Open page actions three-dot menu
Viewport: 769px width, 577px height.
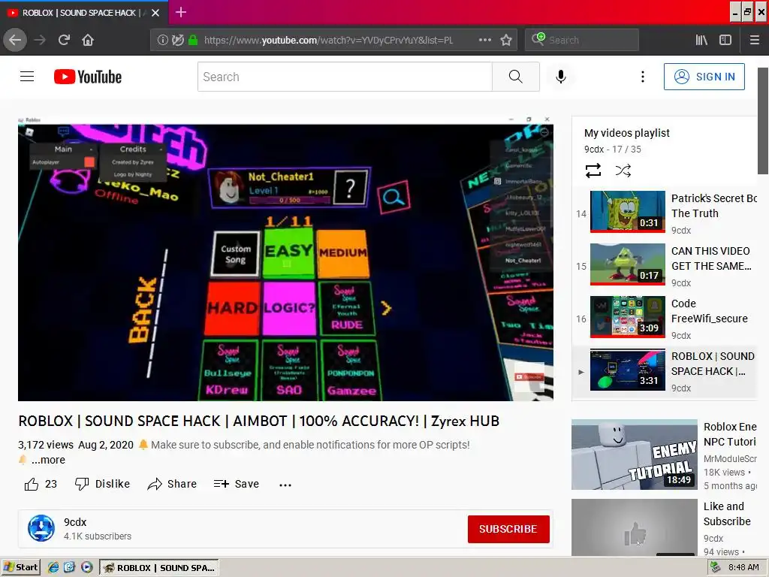[x=484, y=40]
